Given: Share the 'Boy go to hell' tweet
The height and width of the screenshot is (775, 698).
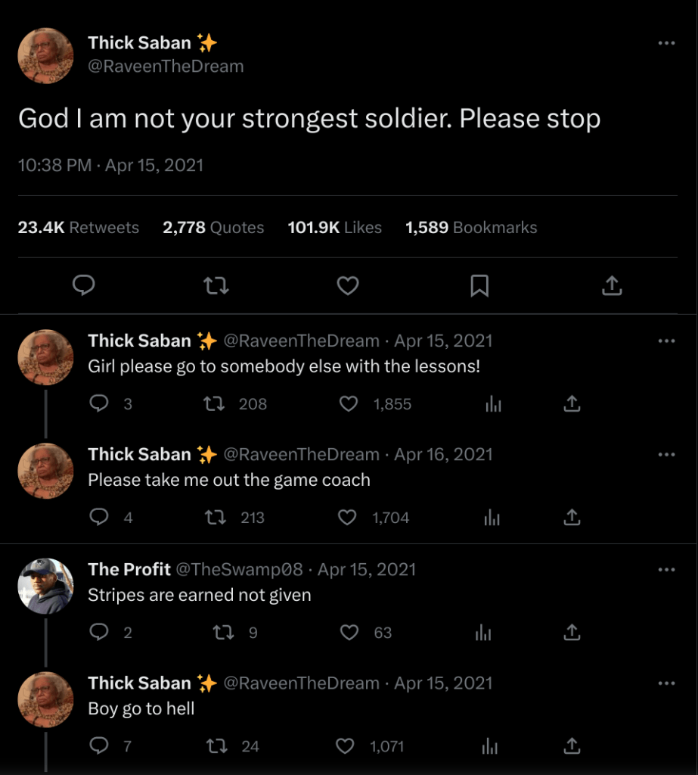Looking at the screenshot, I should (x=572, y=746).
